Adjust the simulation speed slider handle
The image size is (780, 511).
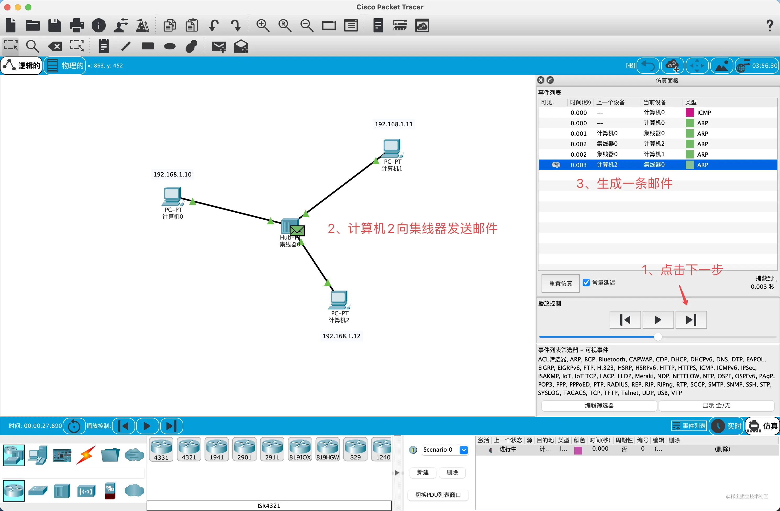658,337
